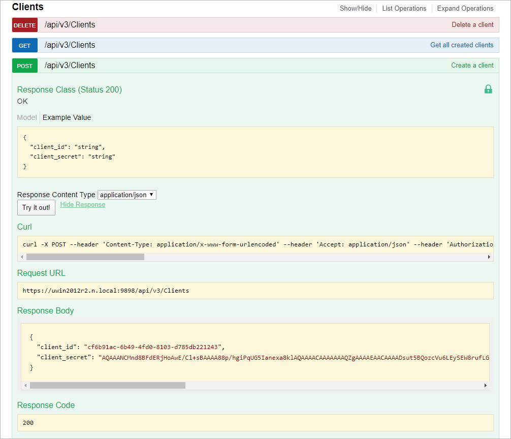Switch to the Example Value tab
Viewport: 511px width, 439px height.
click(x=67, y=117)
